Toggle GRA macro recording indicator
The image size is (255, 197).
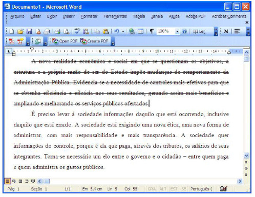tap(152, 189)
